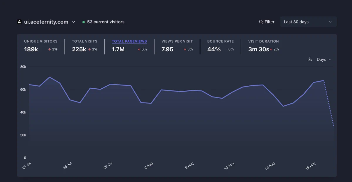Click the Aceternity site logo icon
Screen dimensions: 352x182
pyautogui.click(x=19, y=22)
